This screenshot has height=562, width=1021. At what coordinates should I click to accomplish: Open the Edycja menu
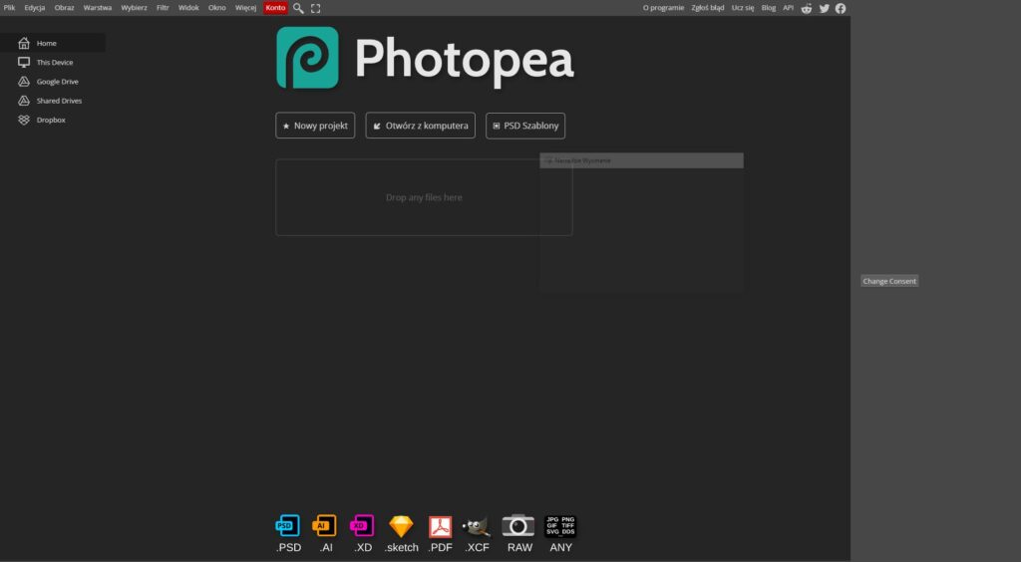click(35, 8)
